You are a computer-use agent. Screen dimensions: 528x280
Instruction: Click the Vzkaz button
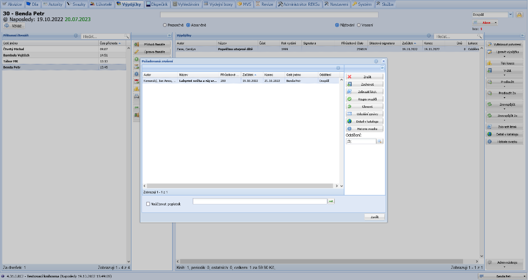point(14,25)
